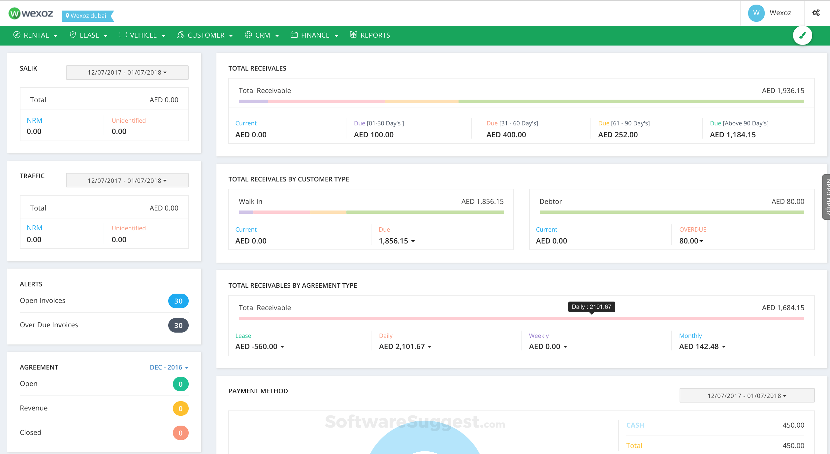The height and width of the screenshot is (454, 830).
Task: Expand the Lease AED -560.00 details
Action: pos(260,346)
